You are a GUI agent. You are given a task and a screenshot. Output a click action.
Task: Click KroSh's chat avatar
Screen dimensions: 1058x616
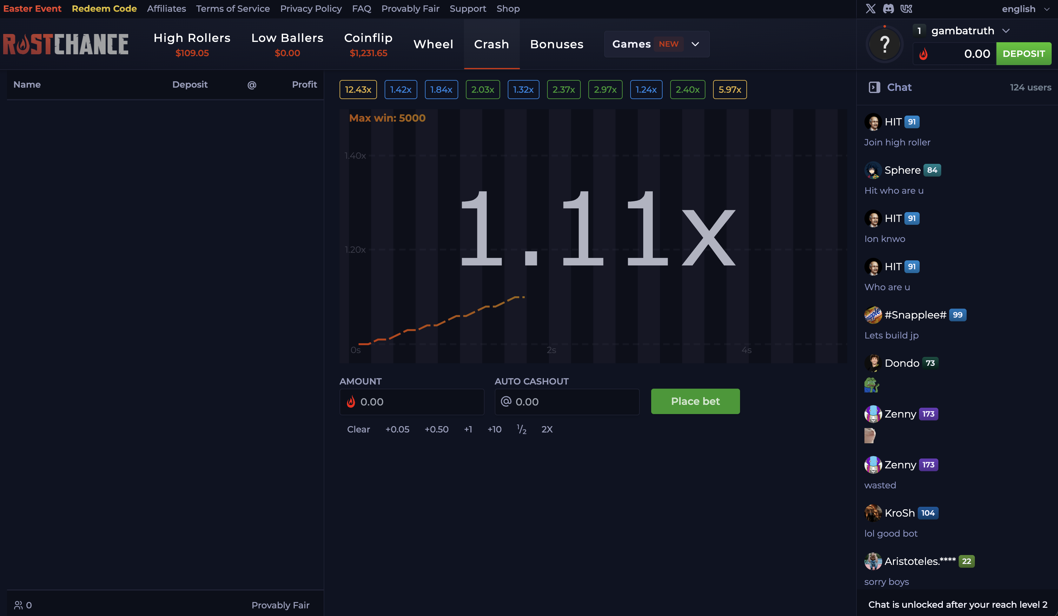873,513
